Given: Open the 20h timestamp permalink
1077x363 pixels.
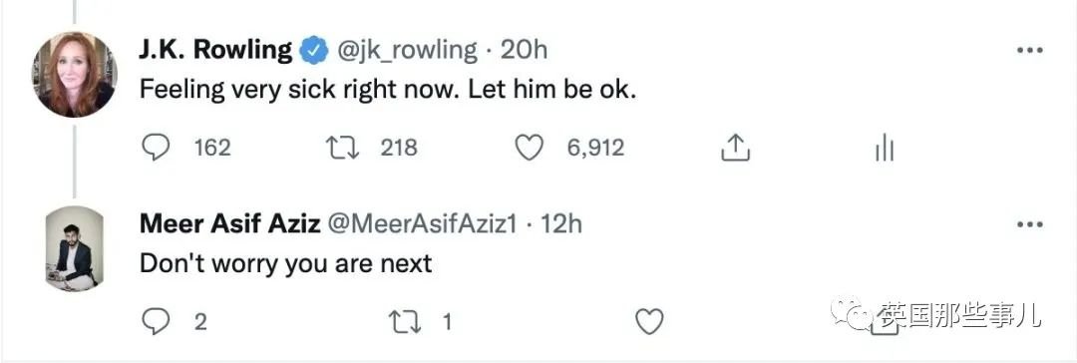Looking at the screenshot, I should [x=524, y=50].
